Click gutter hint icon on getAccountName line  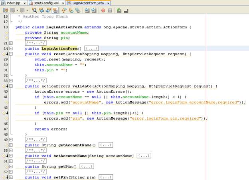6,145
